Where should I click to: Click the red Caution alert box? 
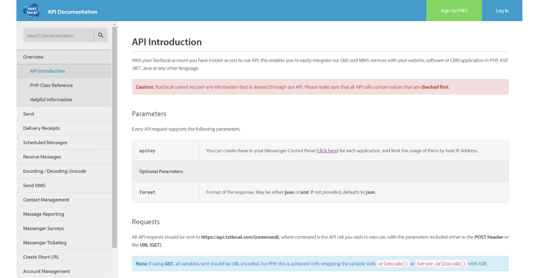(320, 87)
